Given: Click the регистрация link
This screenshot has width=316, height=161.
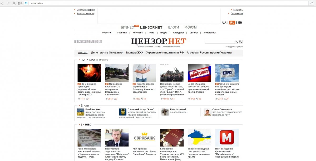Looking at the screenshot, I should pyautogui.click(x=237, y=47).
